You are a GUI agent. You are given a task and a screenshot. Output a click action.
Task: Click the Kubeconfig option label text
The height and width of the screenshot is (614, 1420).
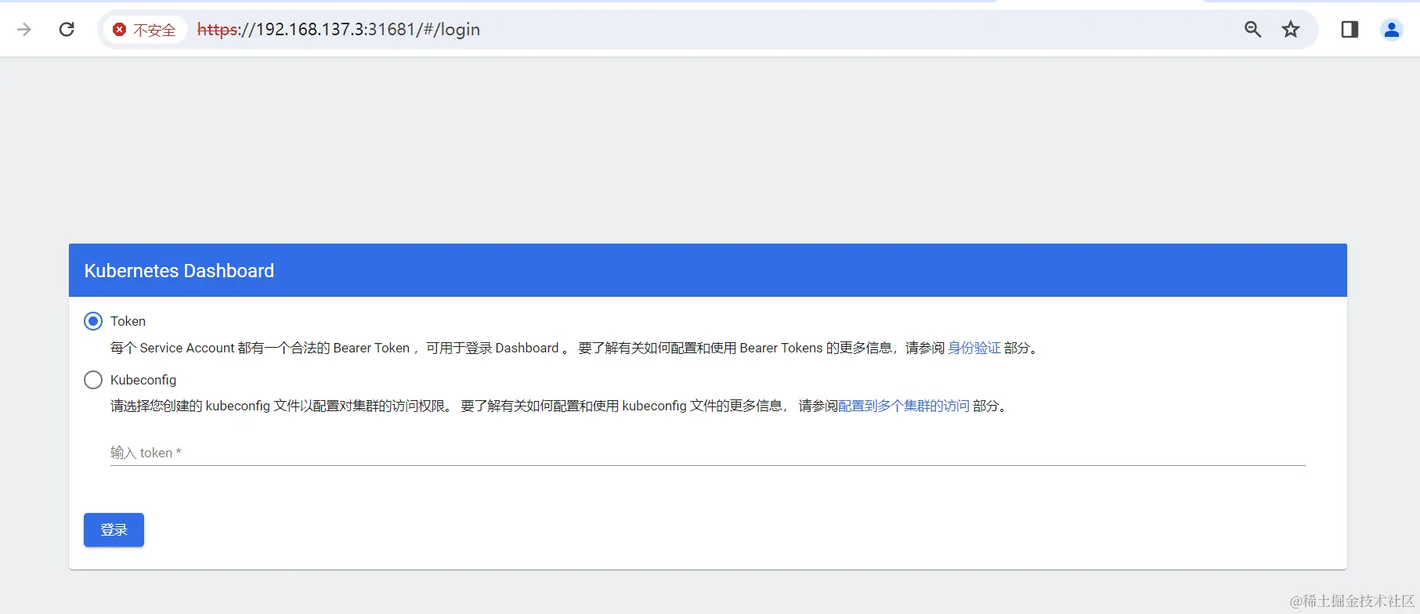[x=143, y=380]
